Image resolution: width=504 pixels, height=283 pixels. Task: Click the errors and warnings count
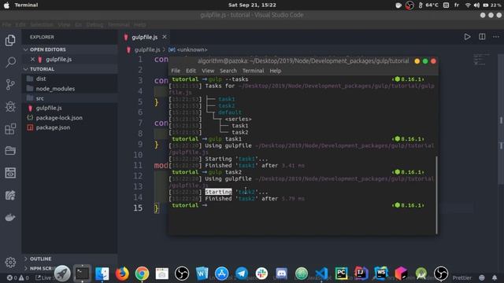18,277
